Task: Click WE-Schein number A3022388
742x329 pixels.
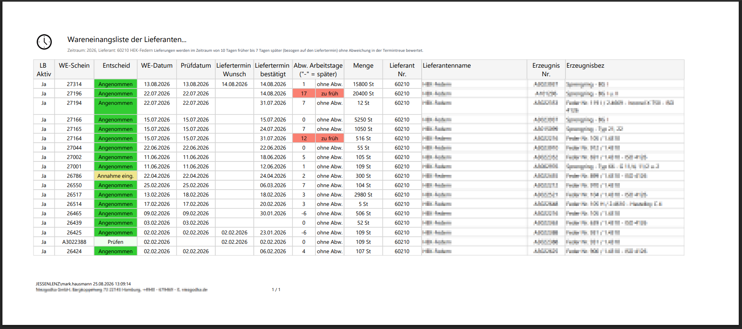Action: 74,242
